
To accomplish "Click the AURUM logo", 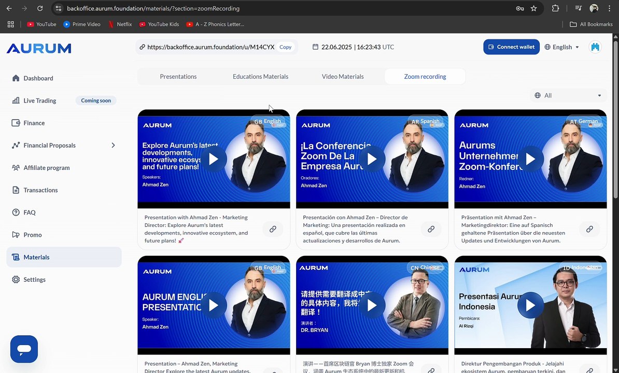I will [x=39, y=48].
